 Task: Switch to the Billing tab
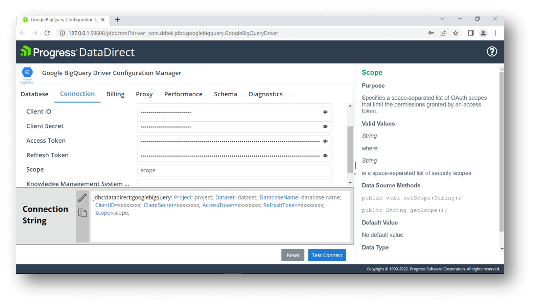pos(115,94)
